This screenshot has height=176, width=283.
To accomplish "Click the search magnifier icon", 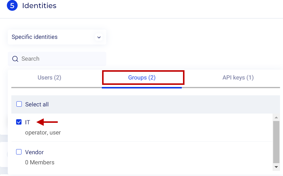I will (x=15, y=59).
